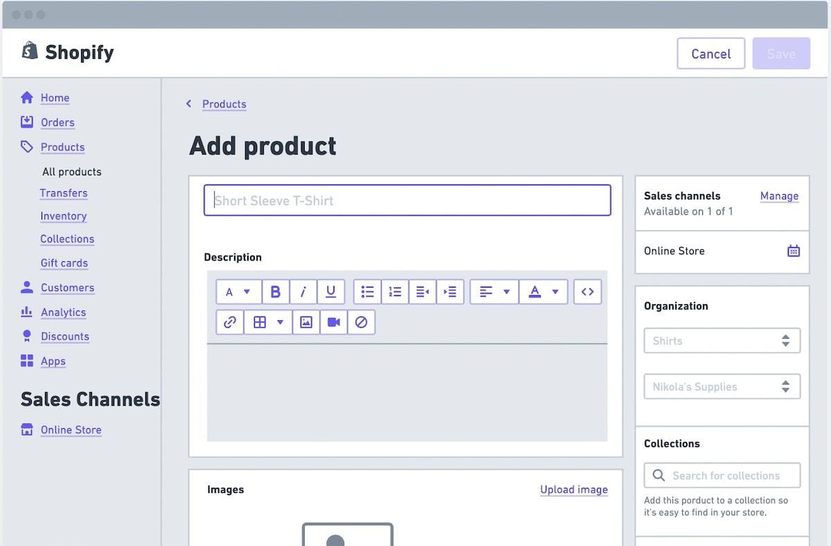Go to Home in the sidebar
Screen dimensions: 831x546
(x=55, y=98)
